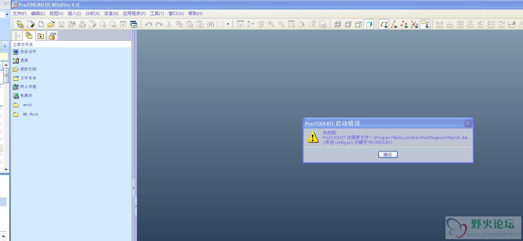Viewport: 523px width, 241px height.
Task: Open the MD Work folder item
Action: pos(26,114)
